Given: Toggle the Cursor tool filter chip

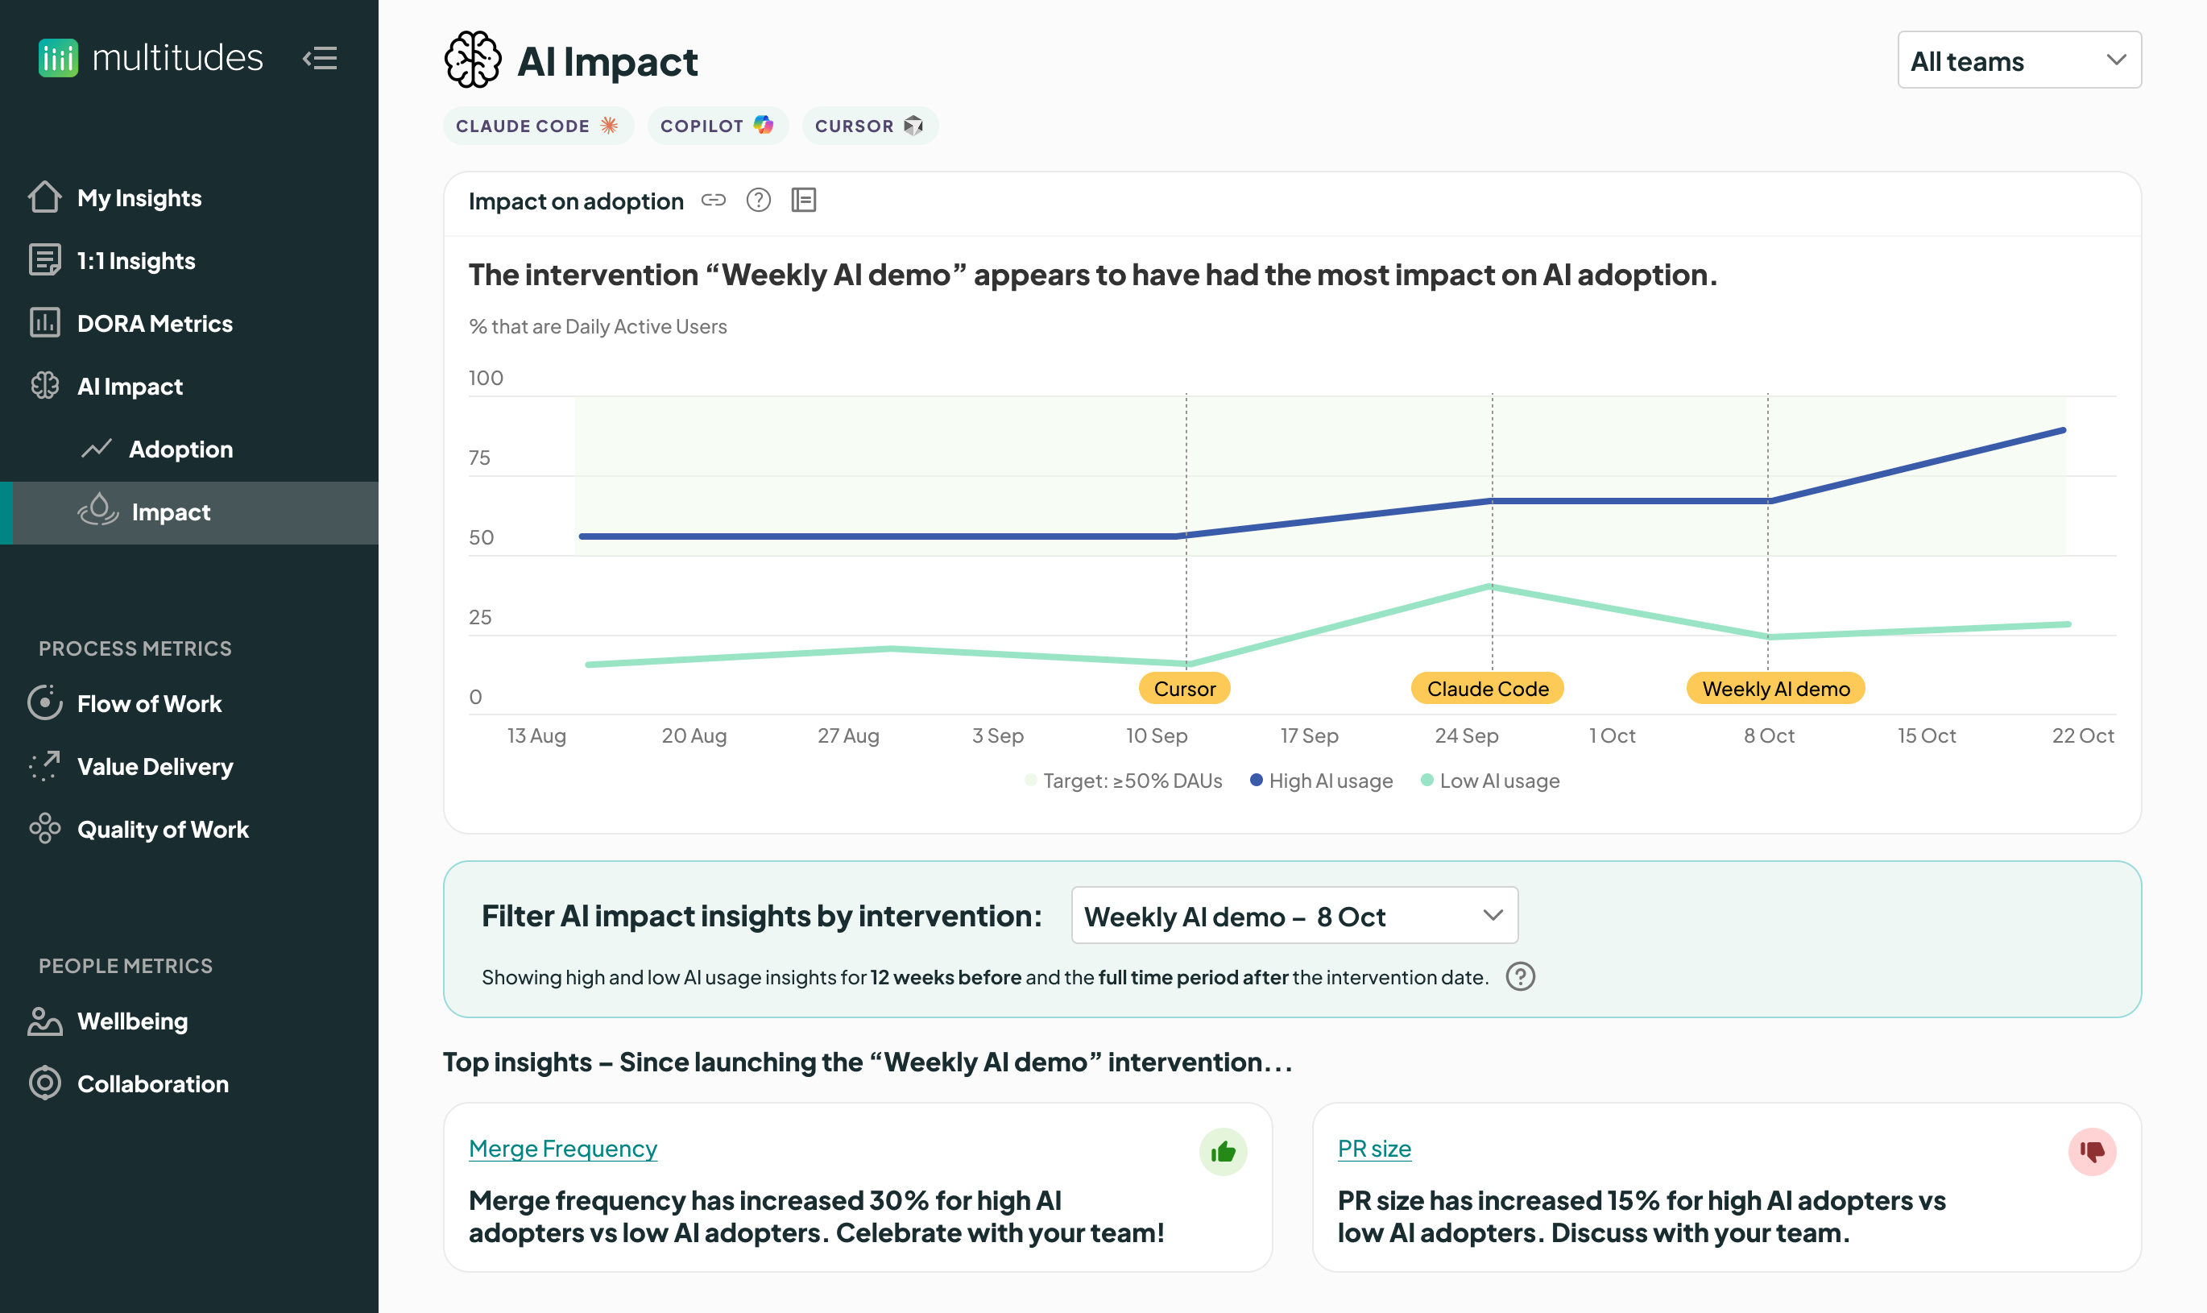Looking at the screenshot, I should 870,125.
